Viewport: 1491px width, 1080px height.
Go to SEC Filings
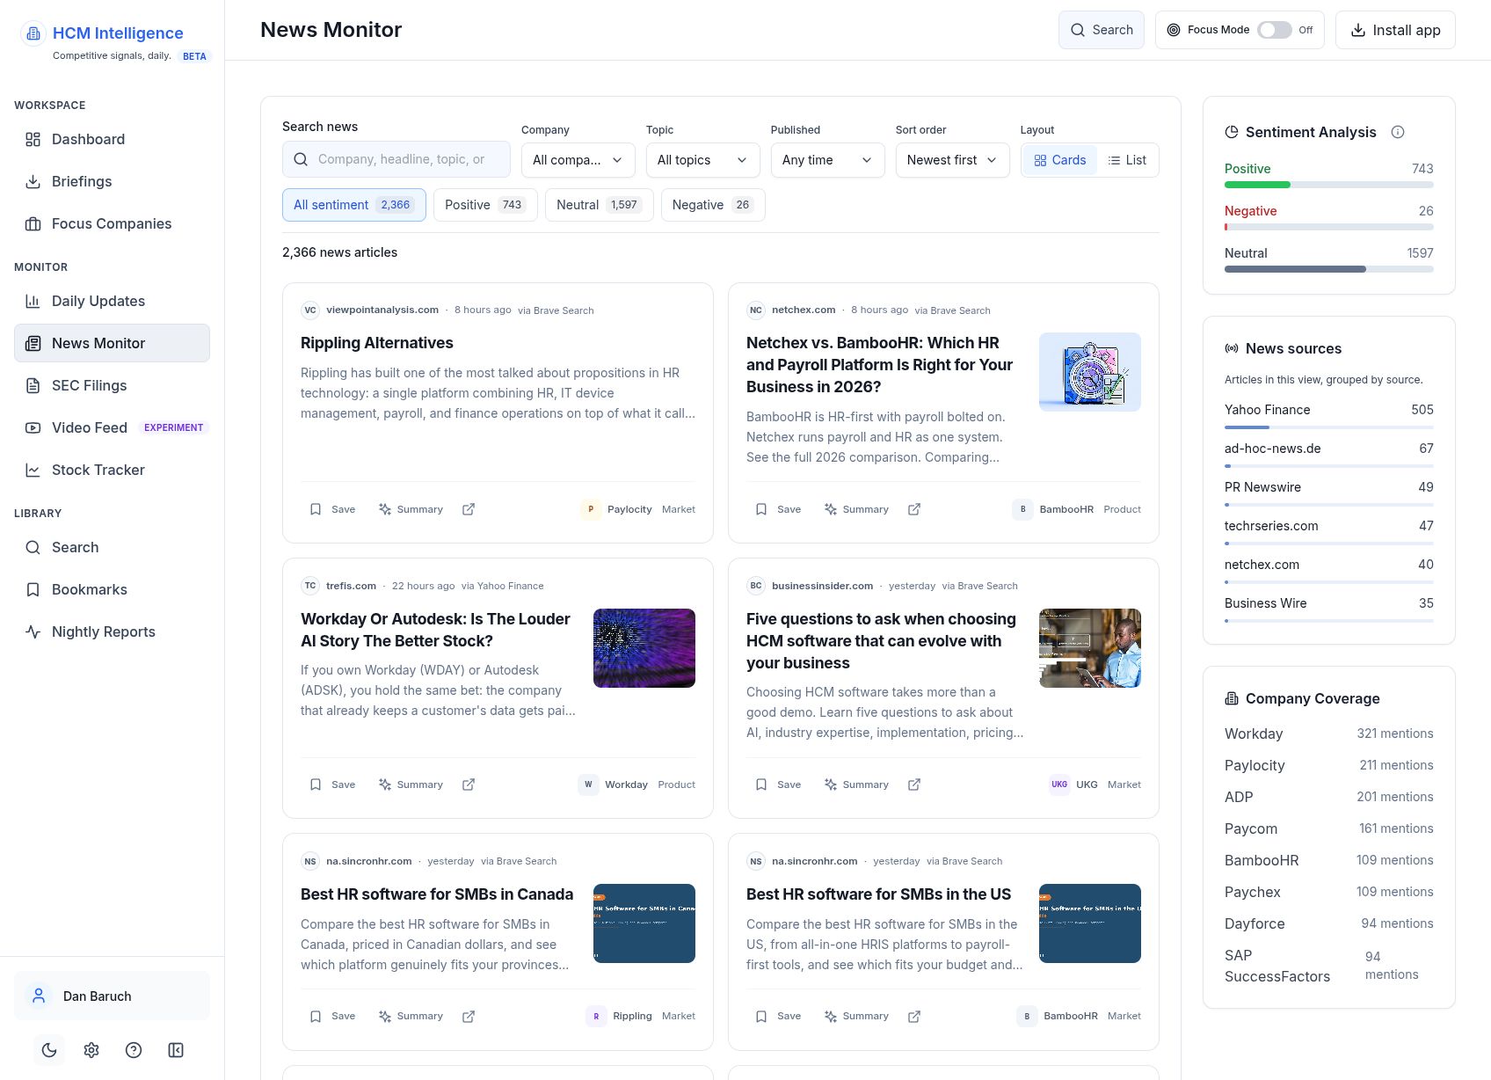point(112,385)
